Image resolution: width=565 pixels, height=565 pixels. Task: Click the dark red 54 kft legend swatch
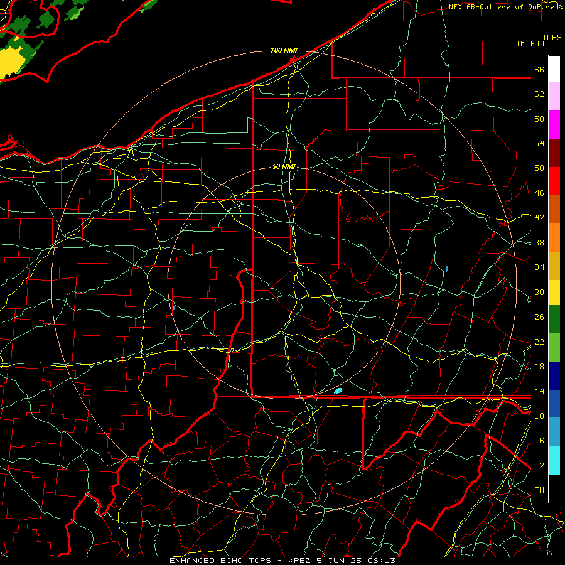pos(554,153)
